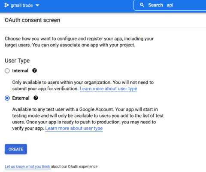
Task: Click the search magnifier icon
Action: tap(142, 5)
